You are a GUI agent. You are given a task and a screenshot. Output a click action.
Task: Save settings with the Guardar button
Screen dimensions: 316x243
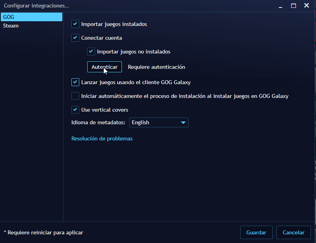click(256, 232)
